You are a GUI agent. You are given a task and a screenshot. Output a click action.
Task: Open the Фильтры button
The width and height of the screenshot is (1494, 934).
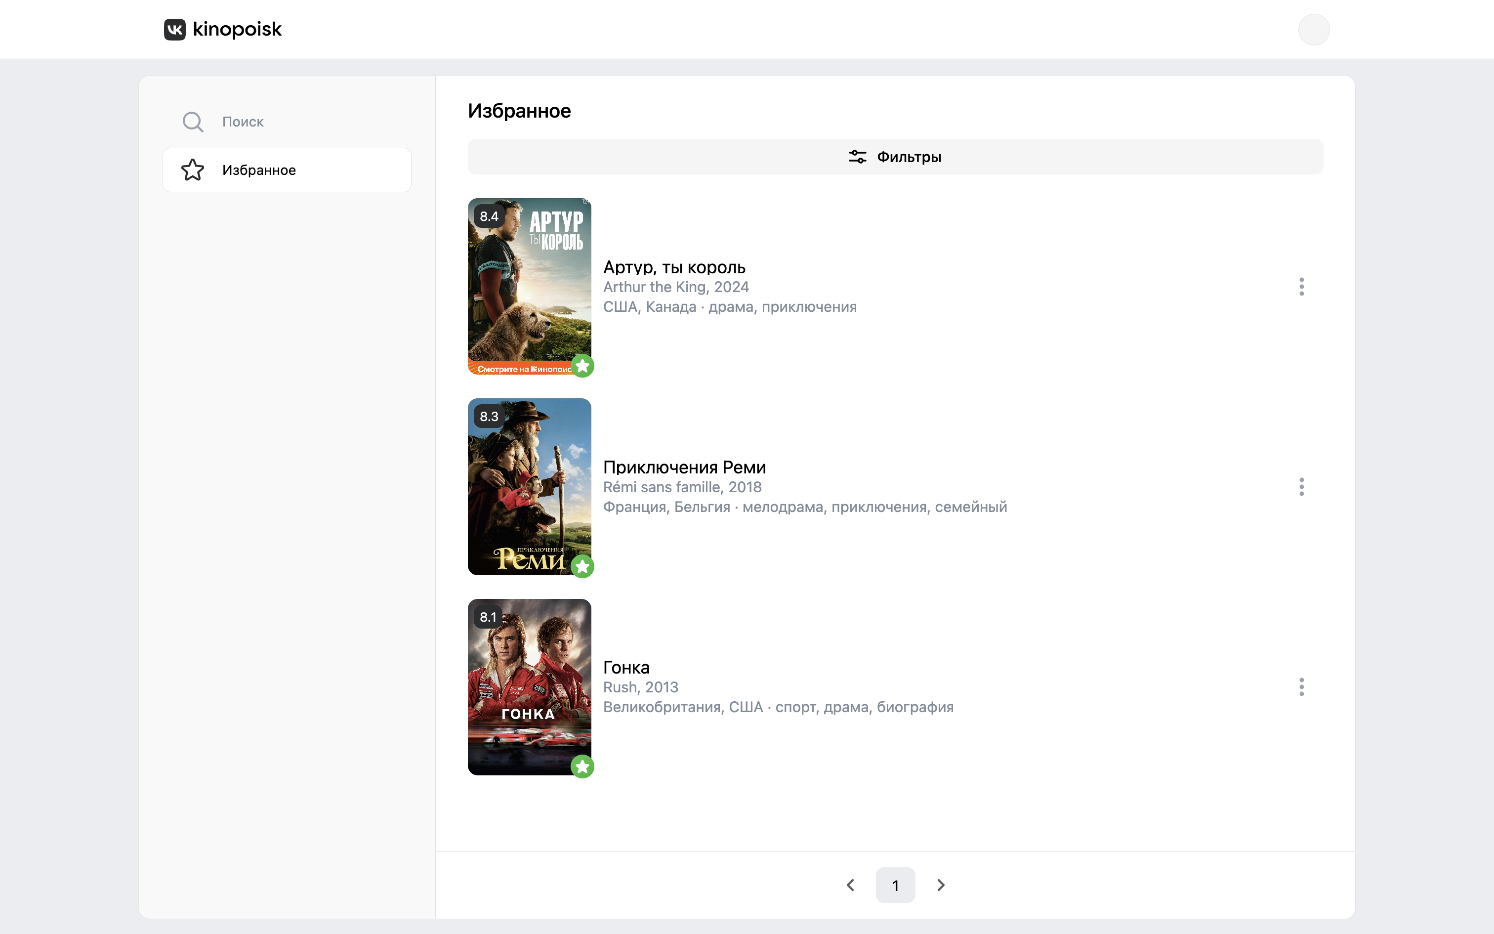(895, 157)
